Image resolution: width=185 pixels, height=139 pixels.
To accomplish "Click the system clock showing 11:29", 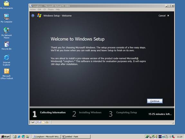I will coord(180,137).
